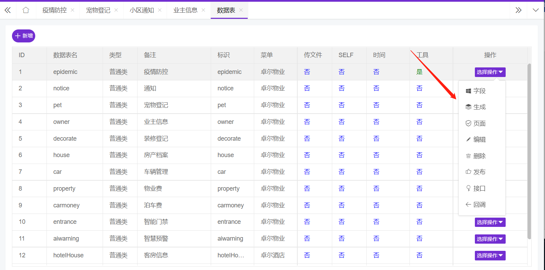Image resolution: width=545 pixels, height=270 pixels.
Task: Open 选择操作 dropdown for epidemic row
Action: 490,72
